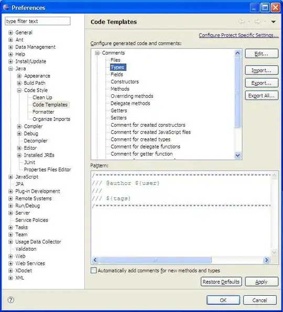Select the Fields comment template
Screen dimensions: 283x312
117,74
